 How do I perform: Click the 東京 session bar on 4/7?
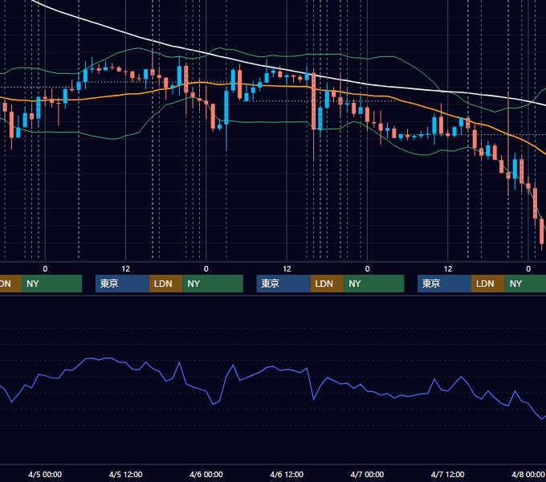click(444, 284)
